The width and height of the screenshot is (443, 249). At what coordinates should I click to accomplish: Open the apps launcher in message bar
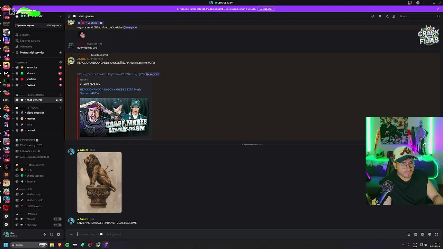(x=436, y=234)
